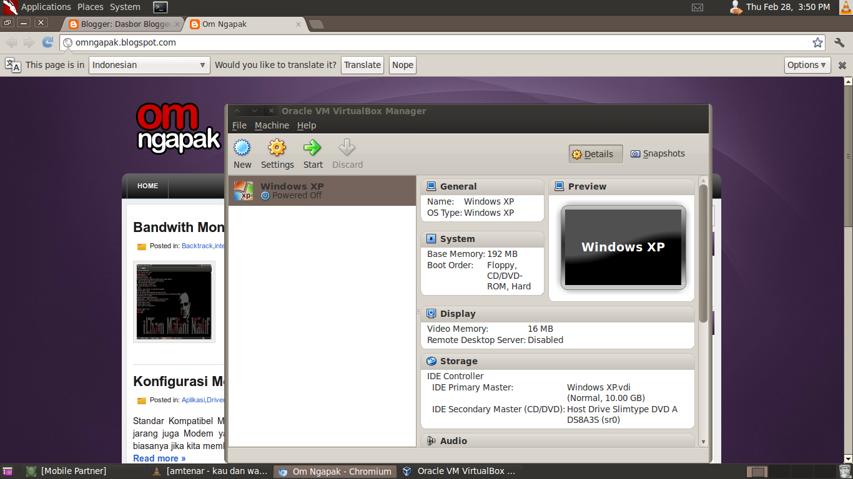The image size is (853, 479).
Task: Open the VirtualBox File menu
Action: tap(239, 125)
